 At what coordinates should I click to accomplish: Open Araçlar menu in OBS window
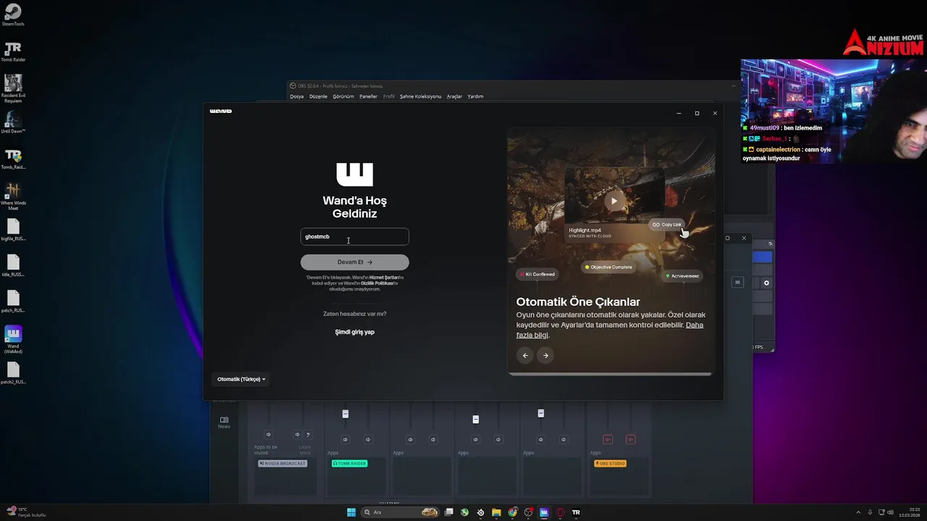454,96
